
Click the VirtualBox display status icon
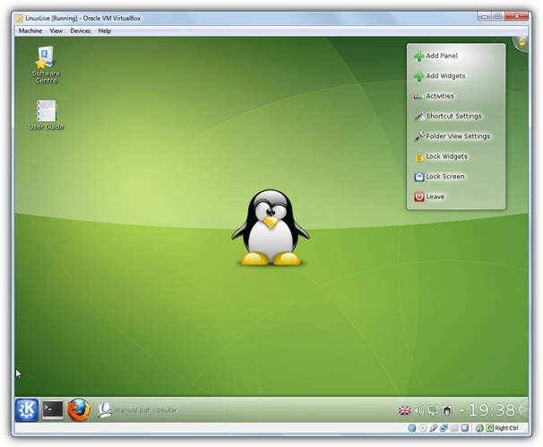click(x=465, y=428)
